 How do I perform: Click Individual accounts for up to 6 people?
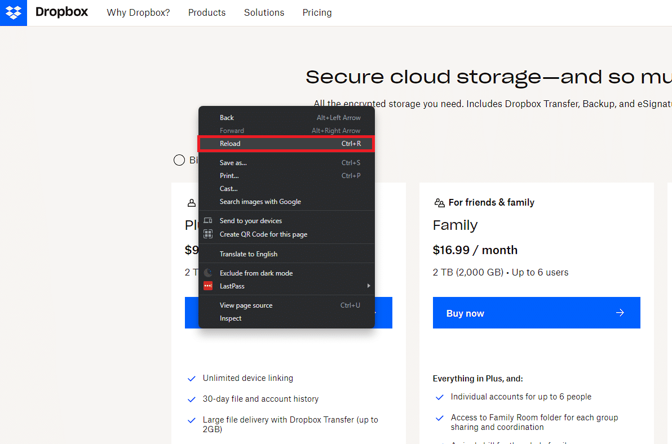tap(521, 397)
